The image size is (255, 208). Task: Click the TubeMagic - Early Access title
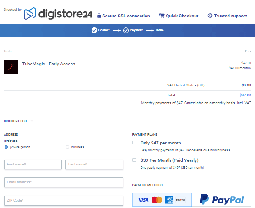49,64
